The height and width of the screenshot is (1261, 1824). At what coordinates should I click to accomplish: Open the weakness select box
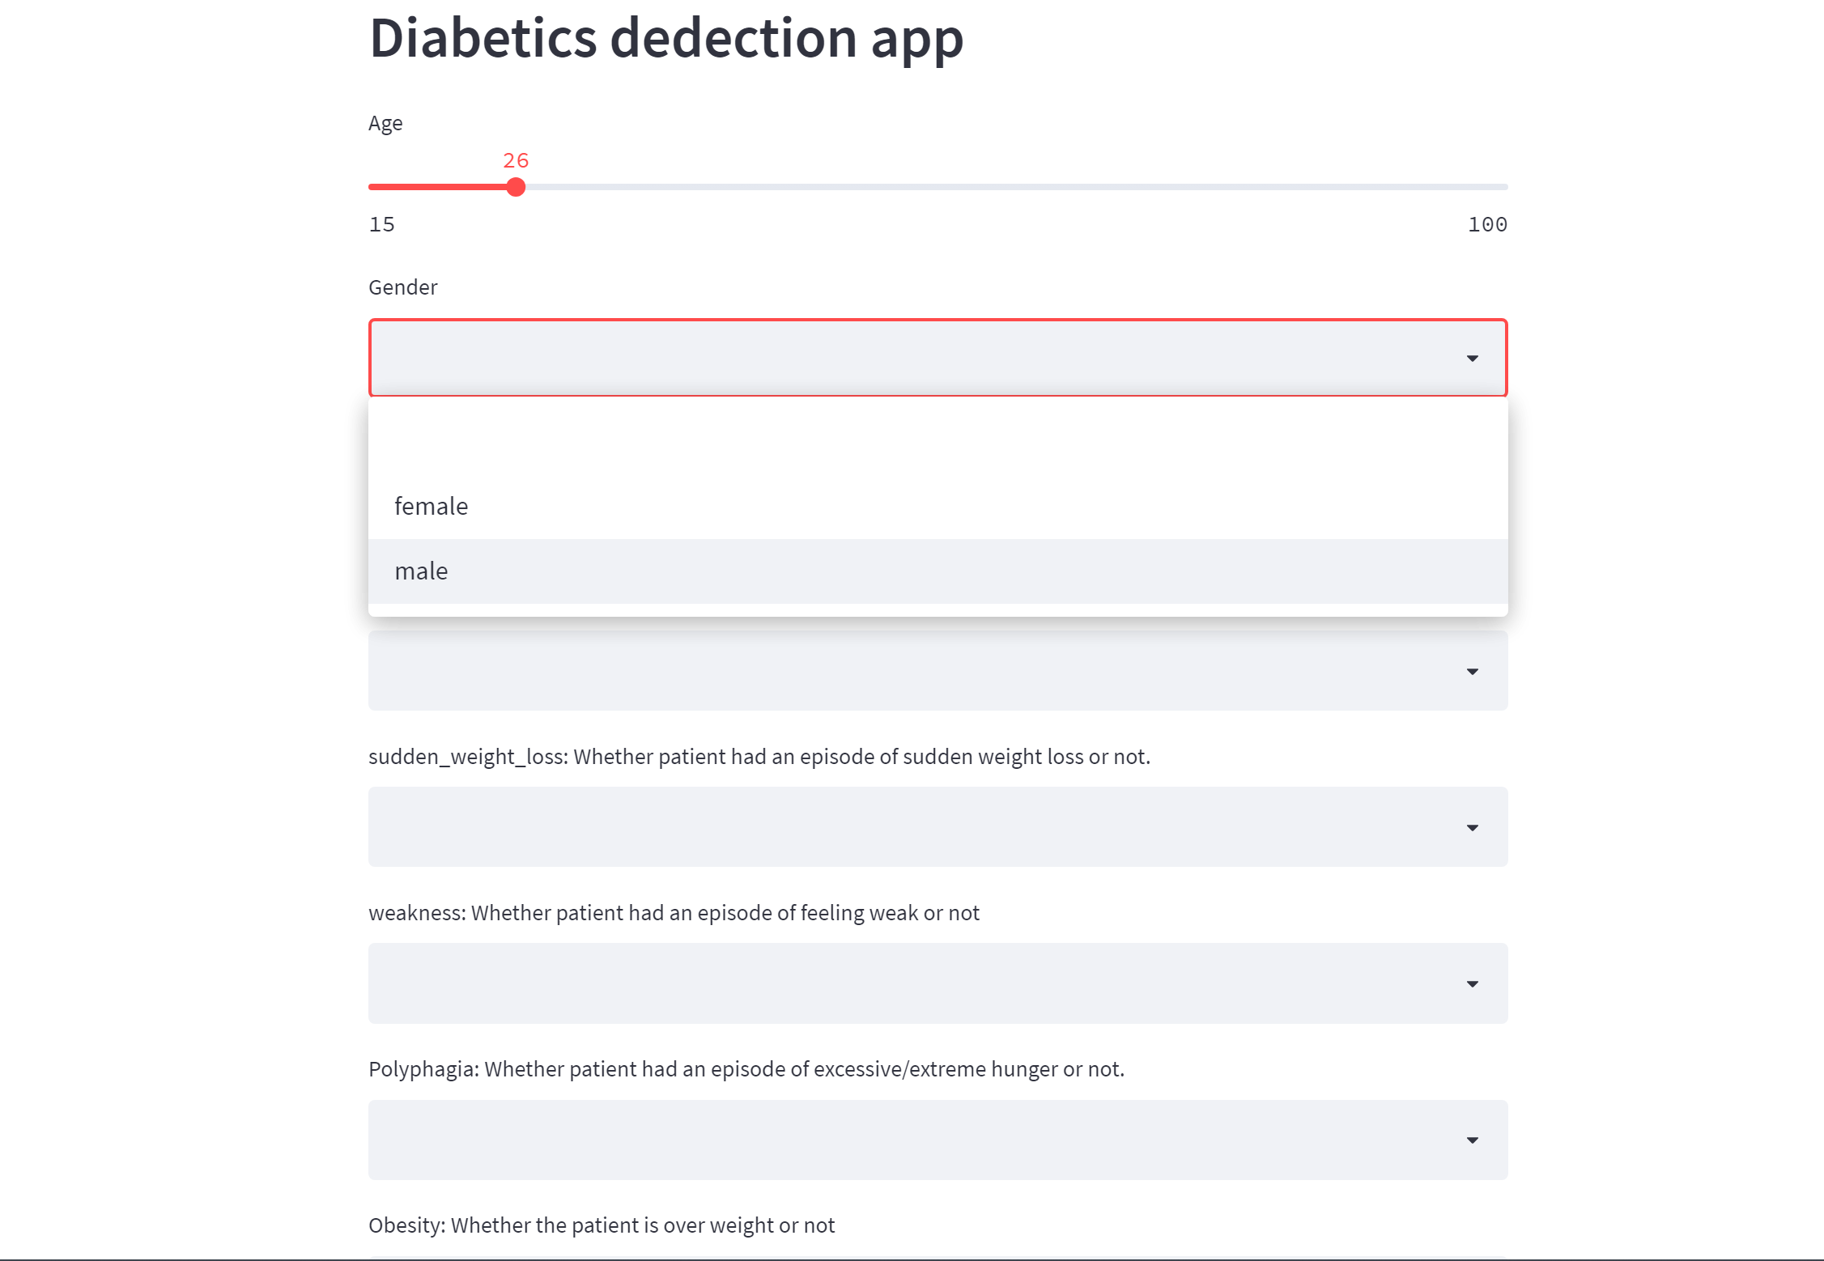[x=891, y=984]
